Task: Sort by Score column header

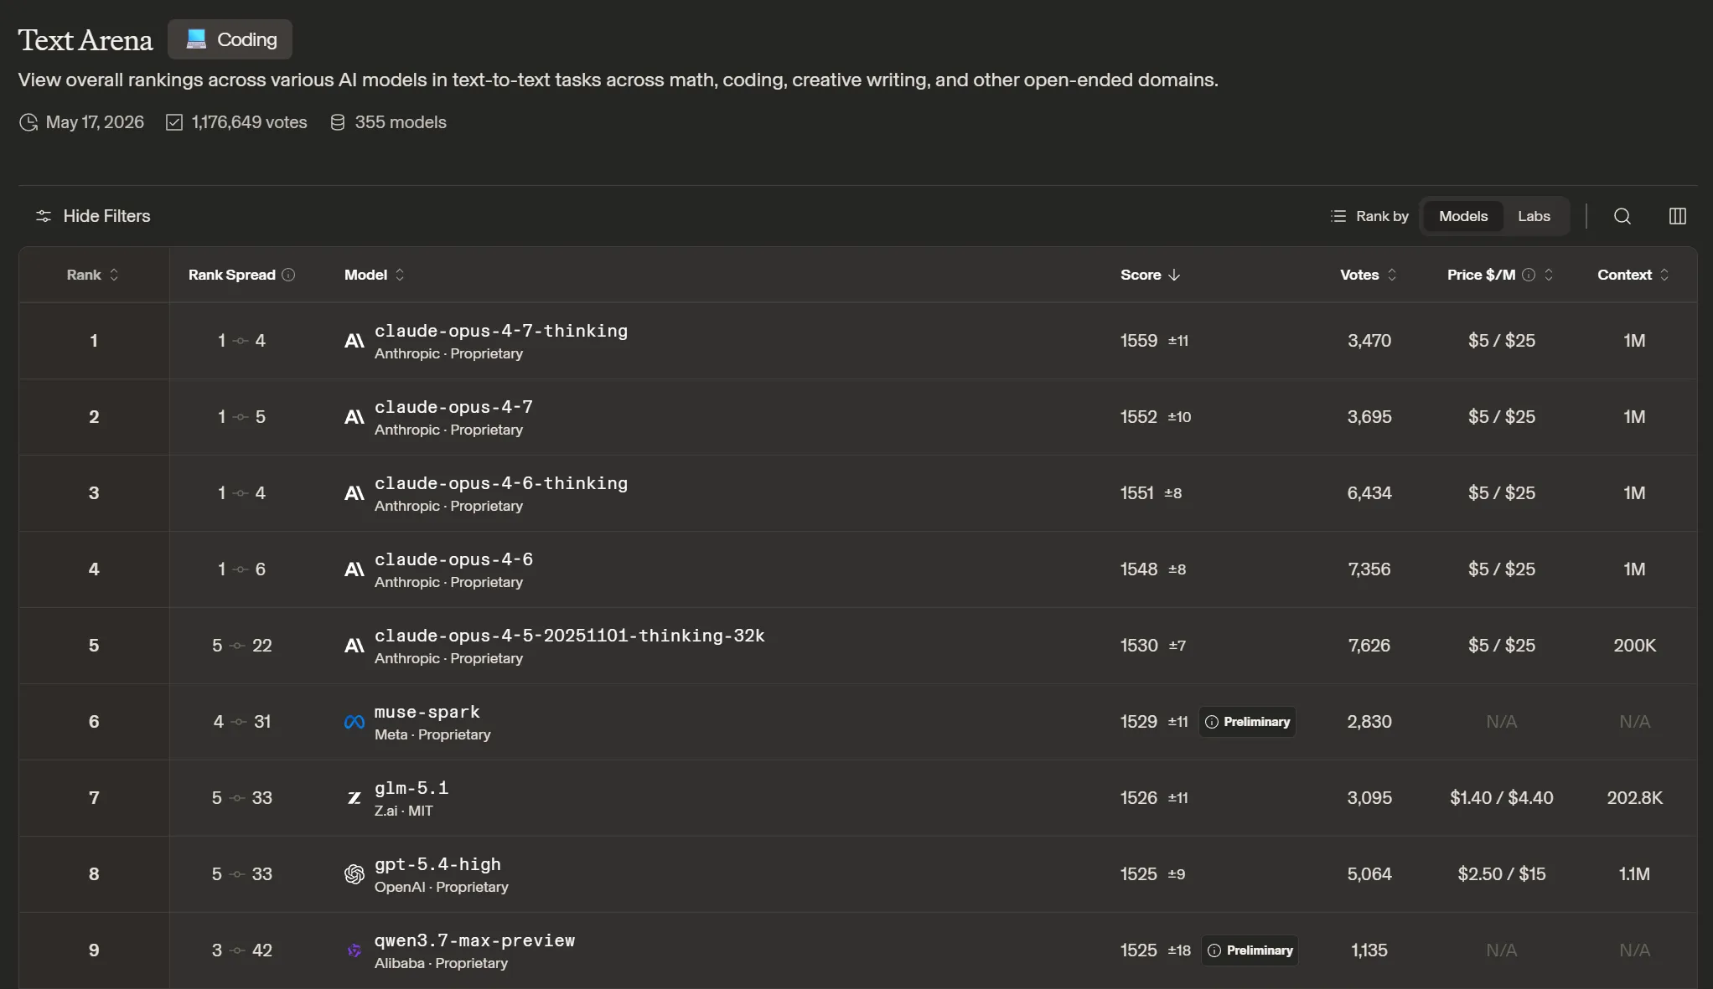Action: (x=1151, y=275)
